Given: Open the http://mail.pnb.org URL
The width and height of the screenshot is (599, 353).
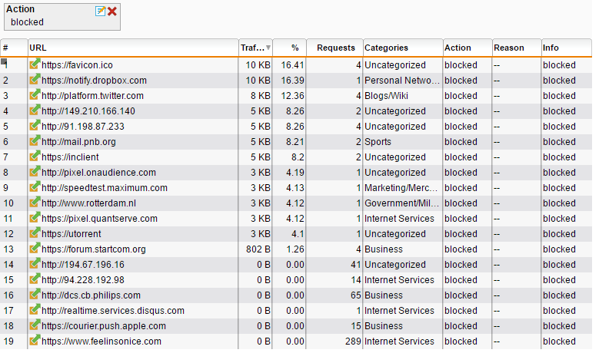Looking at the screenshot, I should coord(78,142).
